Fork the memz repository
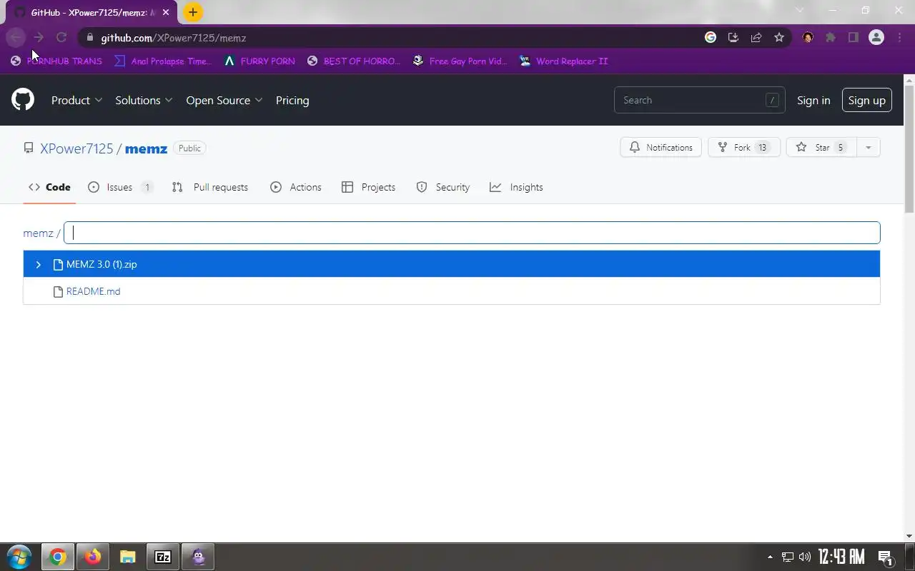This screenshot has height=571, width=915. click(743, 148)
